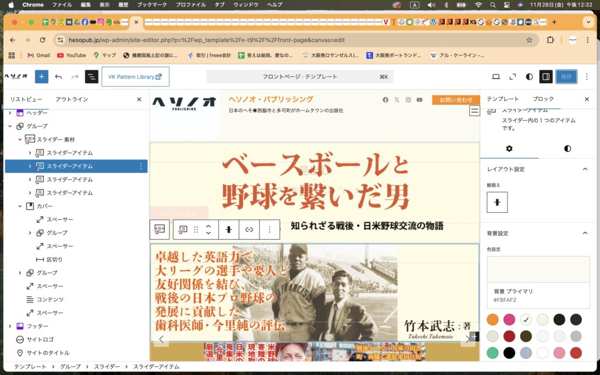Click the link icon in the block toolbar
Viewport: 600px width, 375px height.
point(249,230)
